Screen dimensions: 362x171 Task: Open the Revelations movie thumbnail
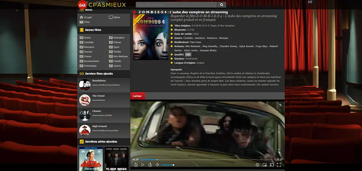click(x=85, y=85)
